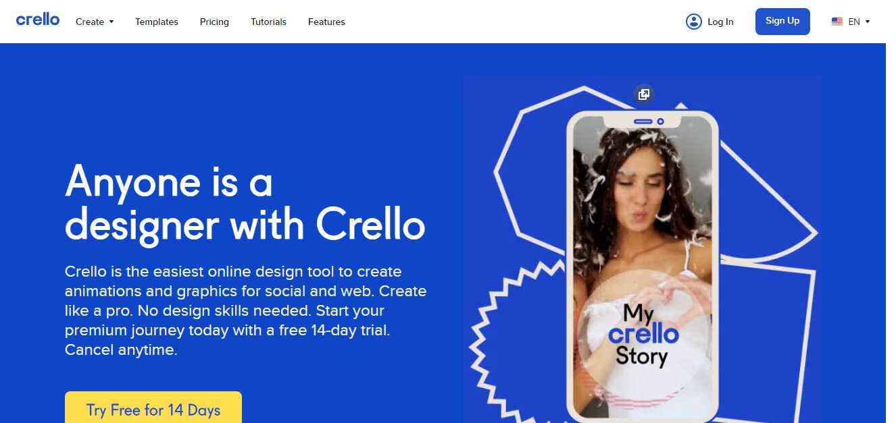The image size is (896, 423).
Task: Click the user profile avatar icon
Action: (x=694, y=22)
